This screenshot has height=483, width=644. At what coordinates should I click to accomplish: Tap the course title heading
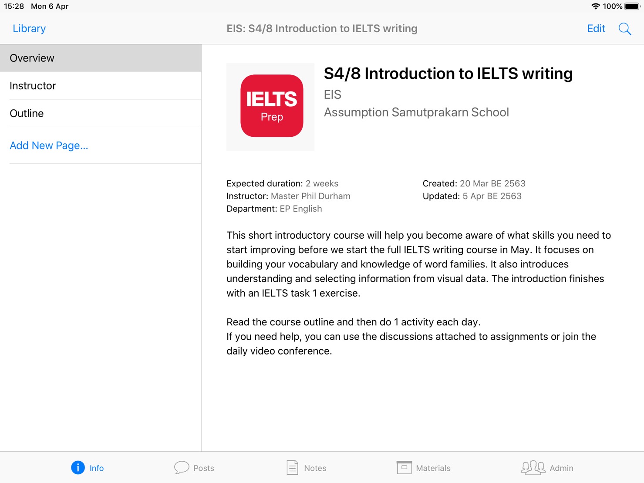point(448,74)
